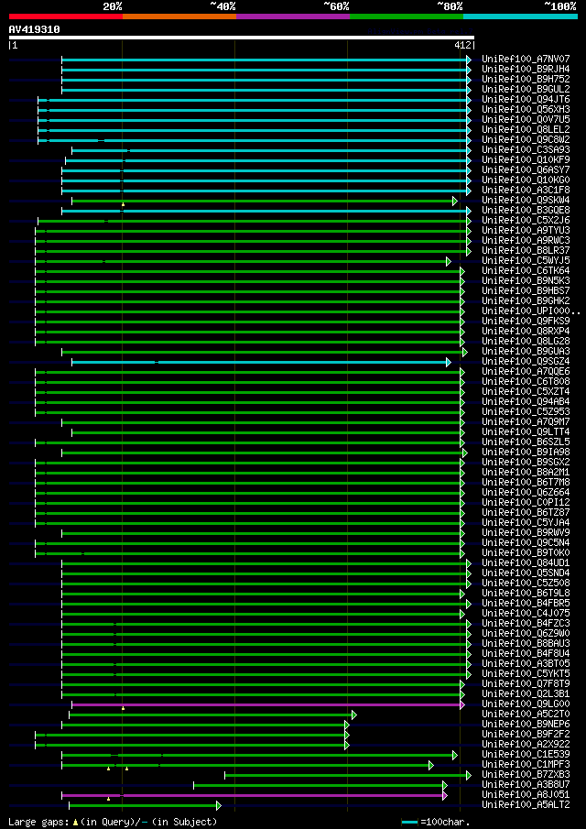Click arrowhead ending UniRef100_A5C2T0 alignment bar
This screenshot has height=829, width=586.
[x=354, y=715]
